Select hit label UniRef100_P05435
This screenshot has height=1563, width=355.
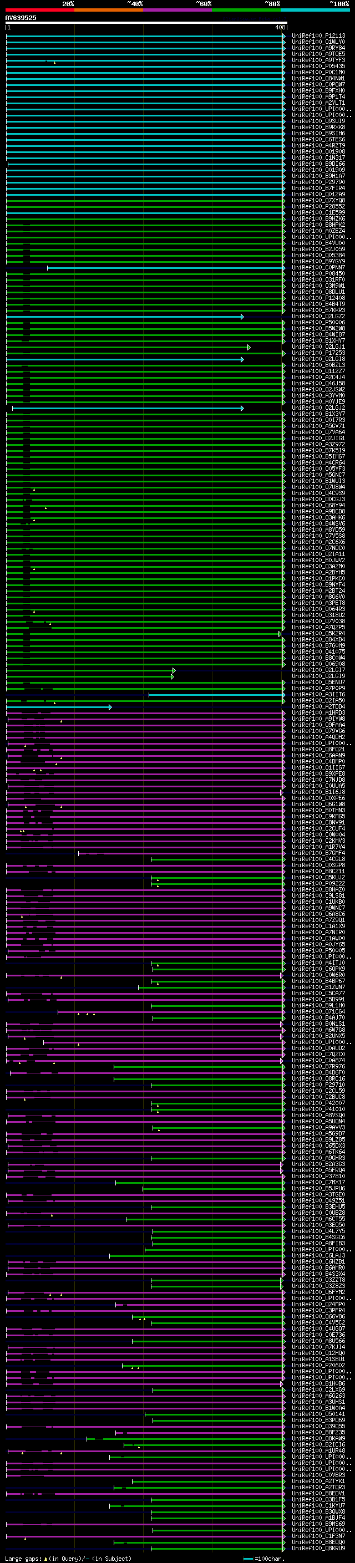pos(318,66)
